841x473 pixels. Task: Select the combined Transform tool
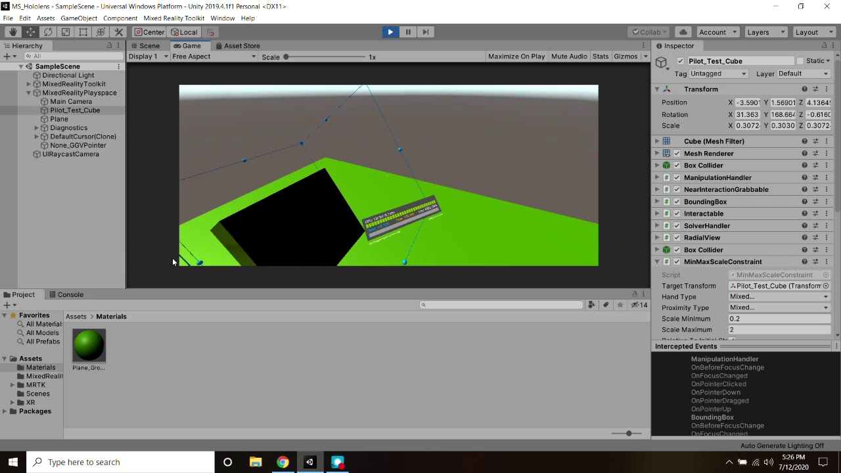tap(101, 32)
